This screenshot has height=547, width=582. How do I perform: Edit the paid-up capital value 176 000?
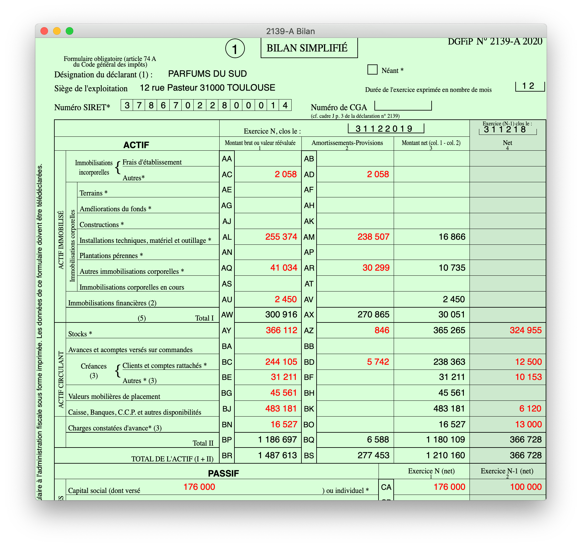[199, 487]
